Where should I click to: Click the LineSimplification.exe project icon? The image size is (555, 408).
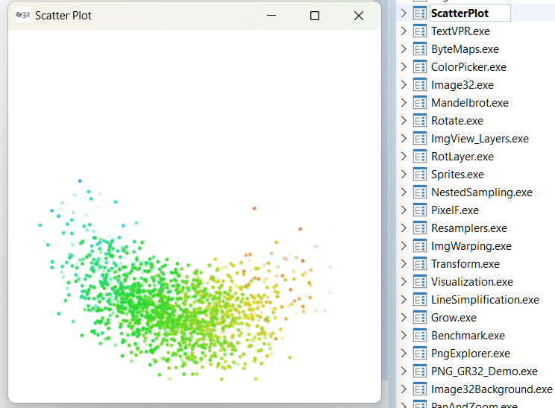(x=420, y=300)
